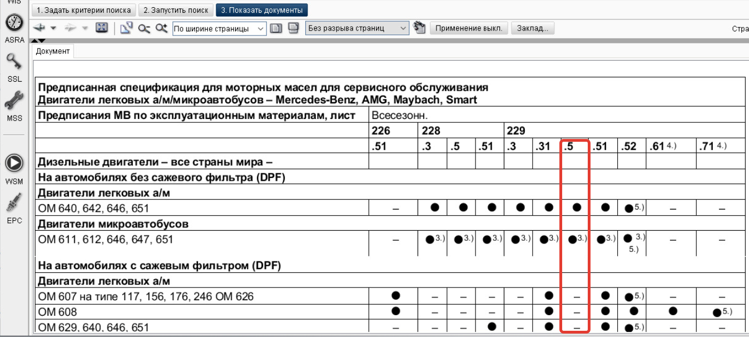Launch the WSM play-button module
Screen dimensions: 749x338
[x=14, y=163]
